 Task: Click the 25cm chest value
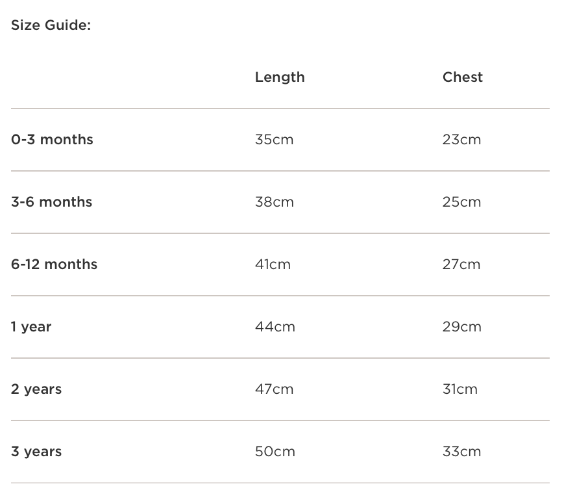(462, 202)
